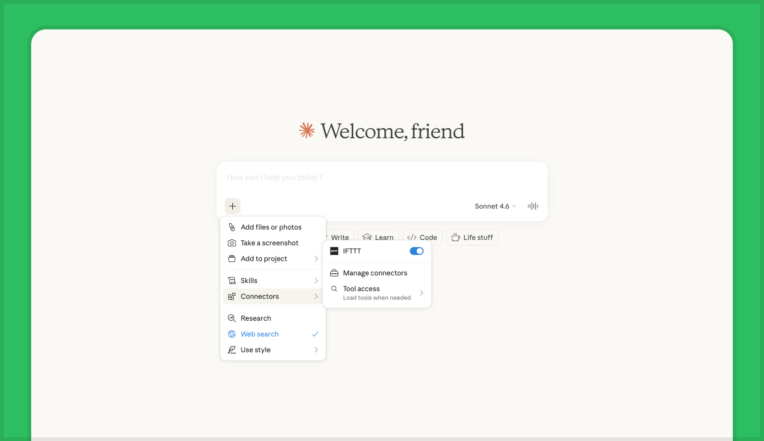Toggle the Use style option
This screenshot has width=764, height=441.
tap(255, 350)
